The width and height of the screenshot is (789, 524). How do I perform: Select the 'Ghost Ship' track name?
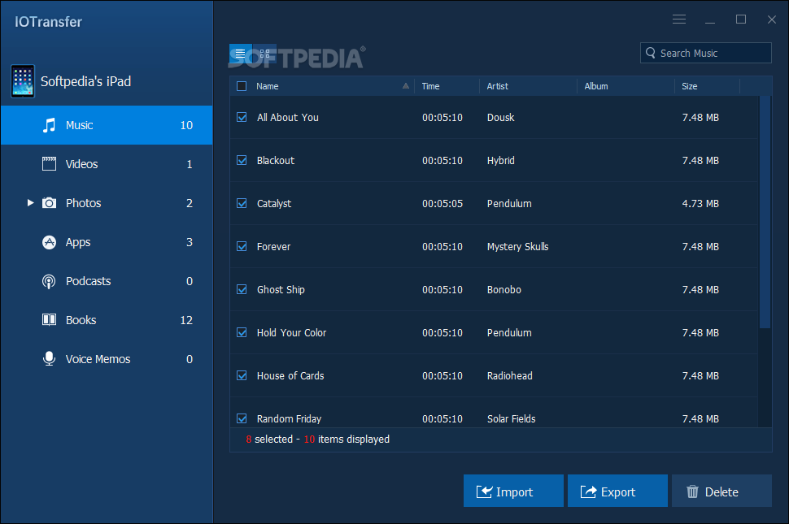pyautogui.click(x=281, y=290)
